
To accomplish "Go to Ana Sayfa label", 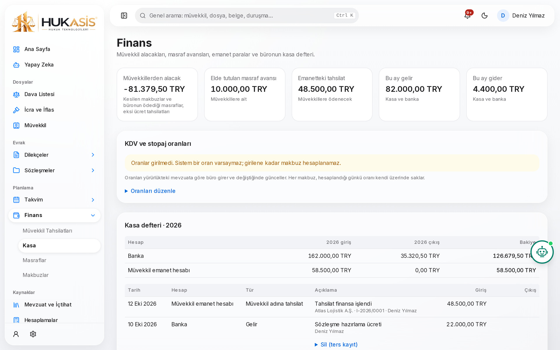I will pyautogui.click(x=37, y=49).
